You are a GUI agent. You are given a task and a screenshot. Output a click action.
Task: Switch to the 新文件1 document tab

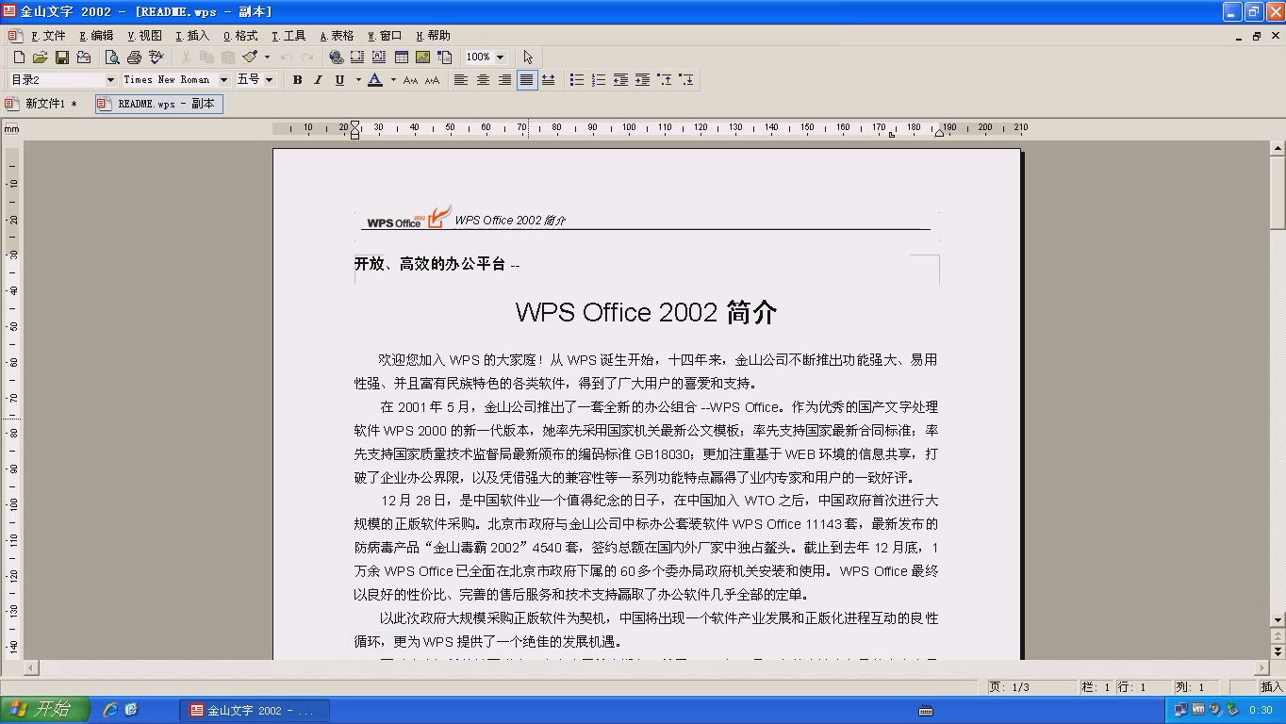tap(43, 104)
